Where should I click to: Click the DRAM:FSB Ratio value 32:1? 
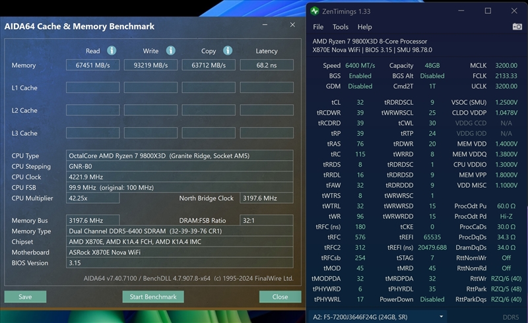(x=267, y=220)
